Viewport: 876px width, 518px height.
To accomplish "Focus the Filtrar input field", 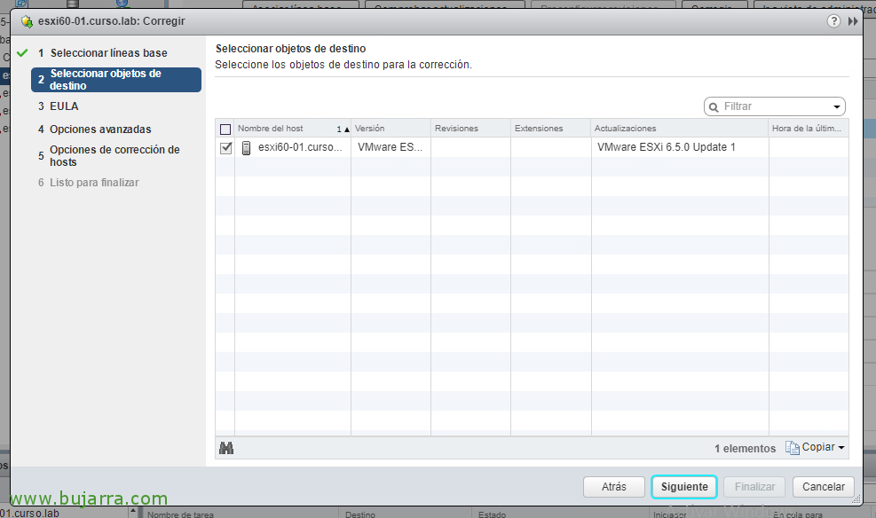I will point(776,106).
